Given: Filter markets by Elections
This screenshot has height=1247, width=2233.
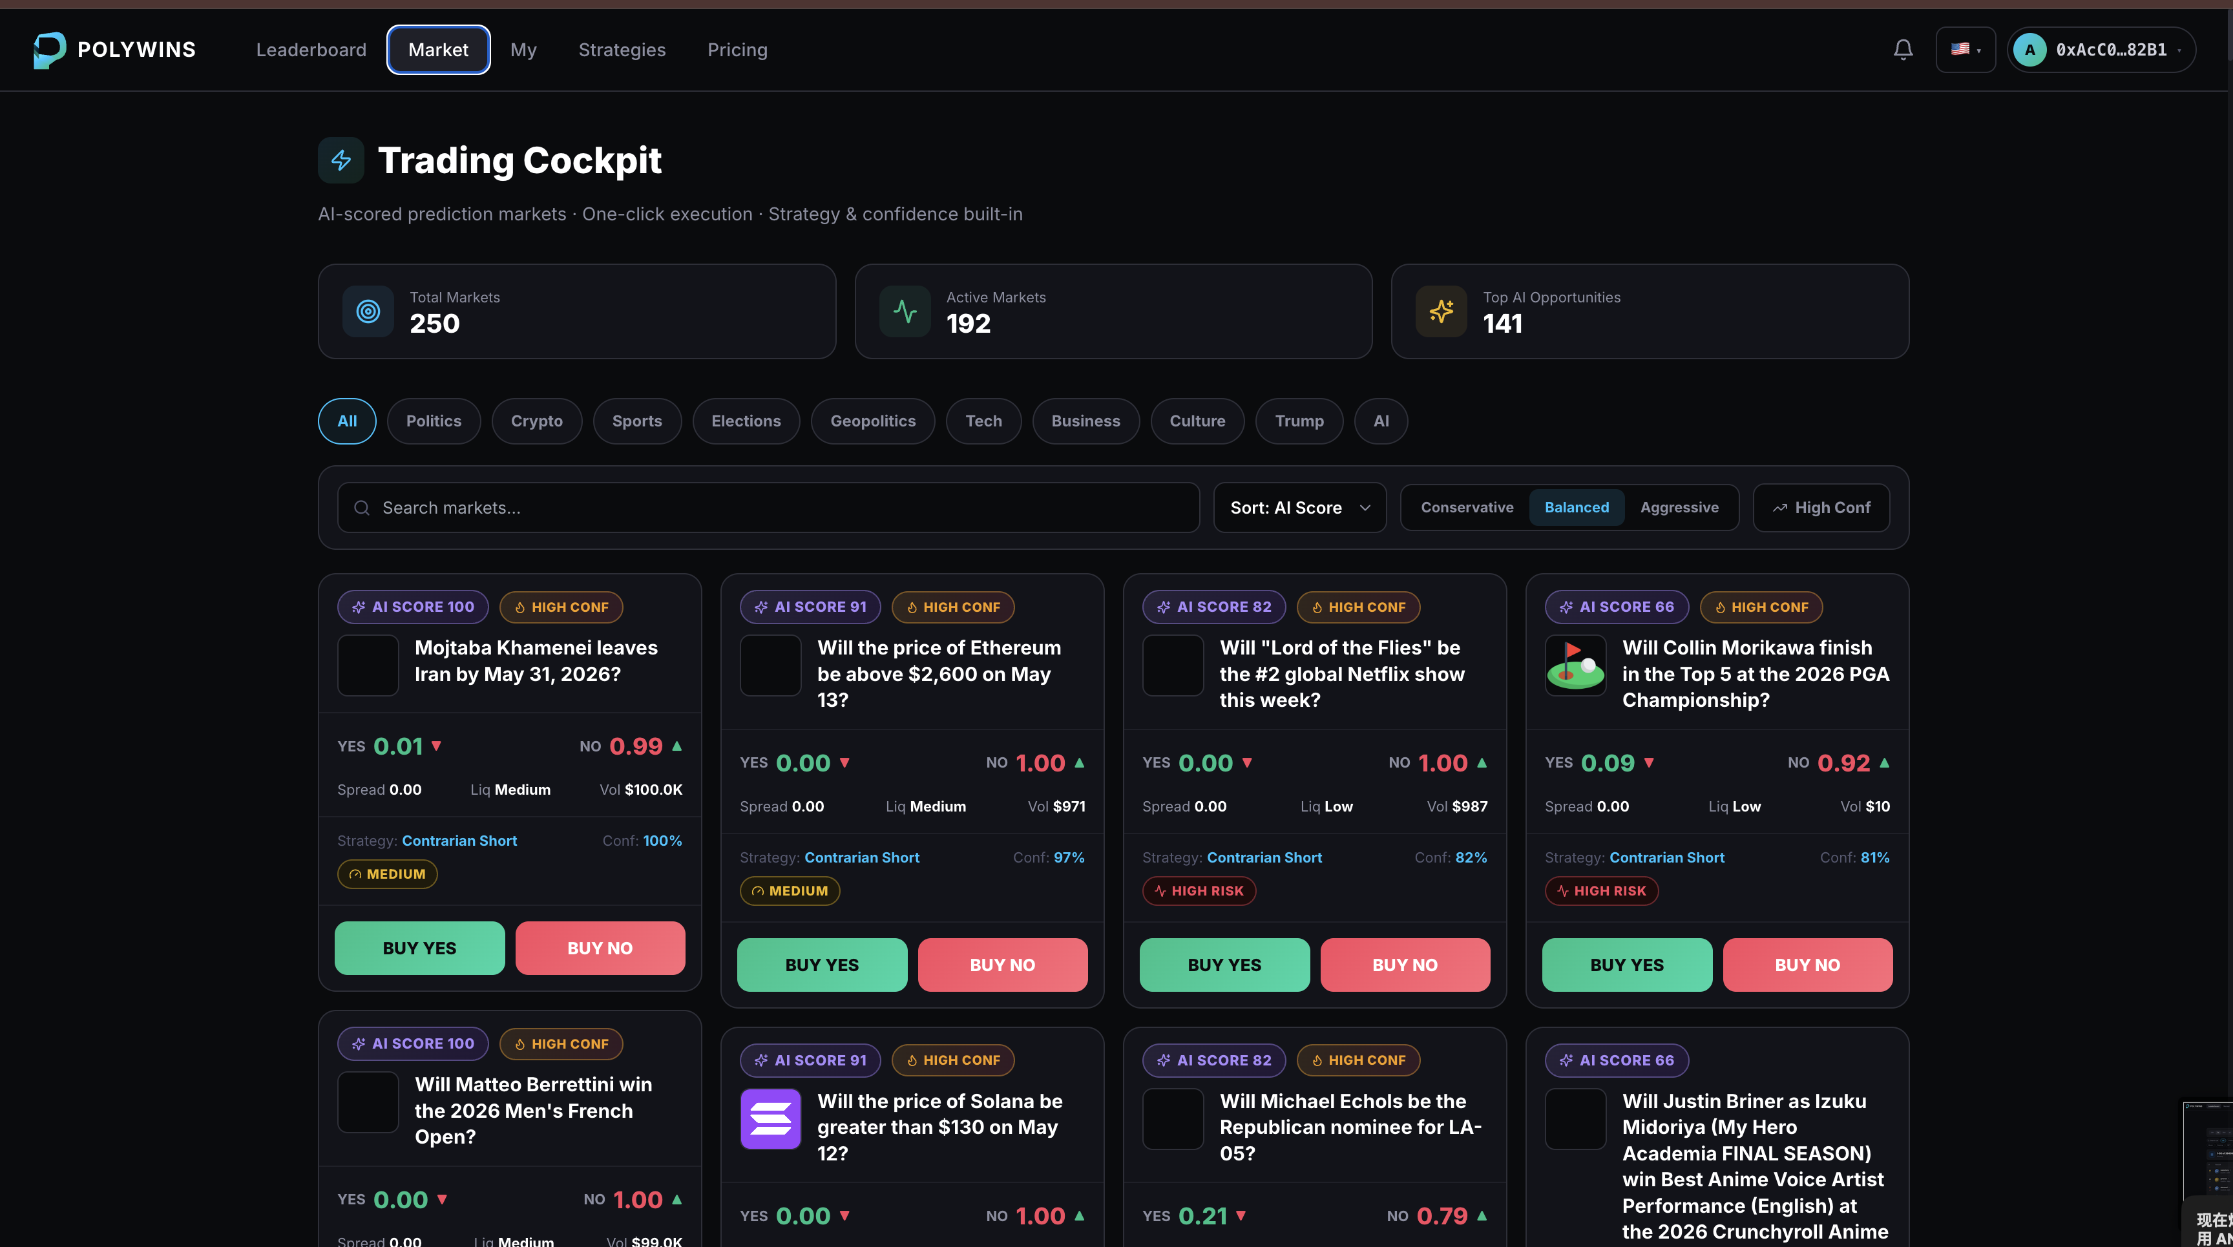Looking at the screenshot, I should [x=746, y=421].
